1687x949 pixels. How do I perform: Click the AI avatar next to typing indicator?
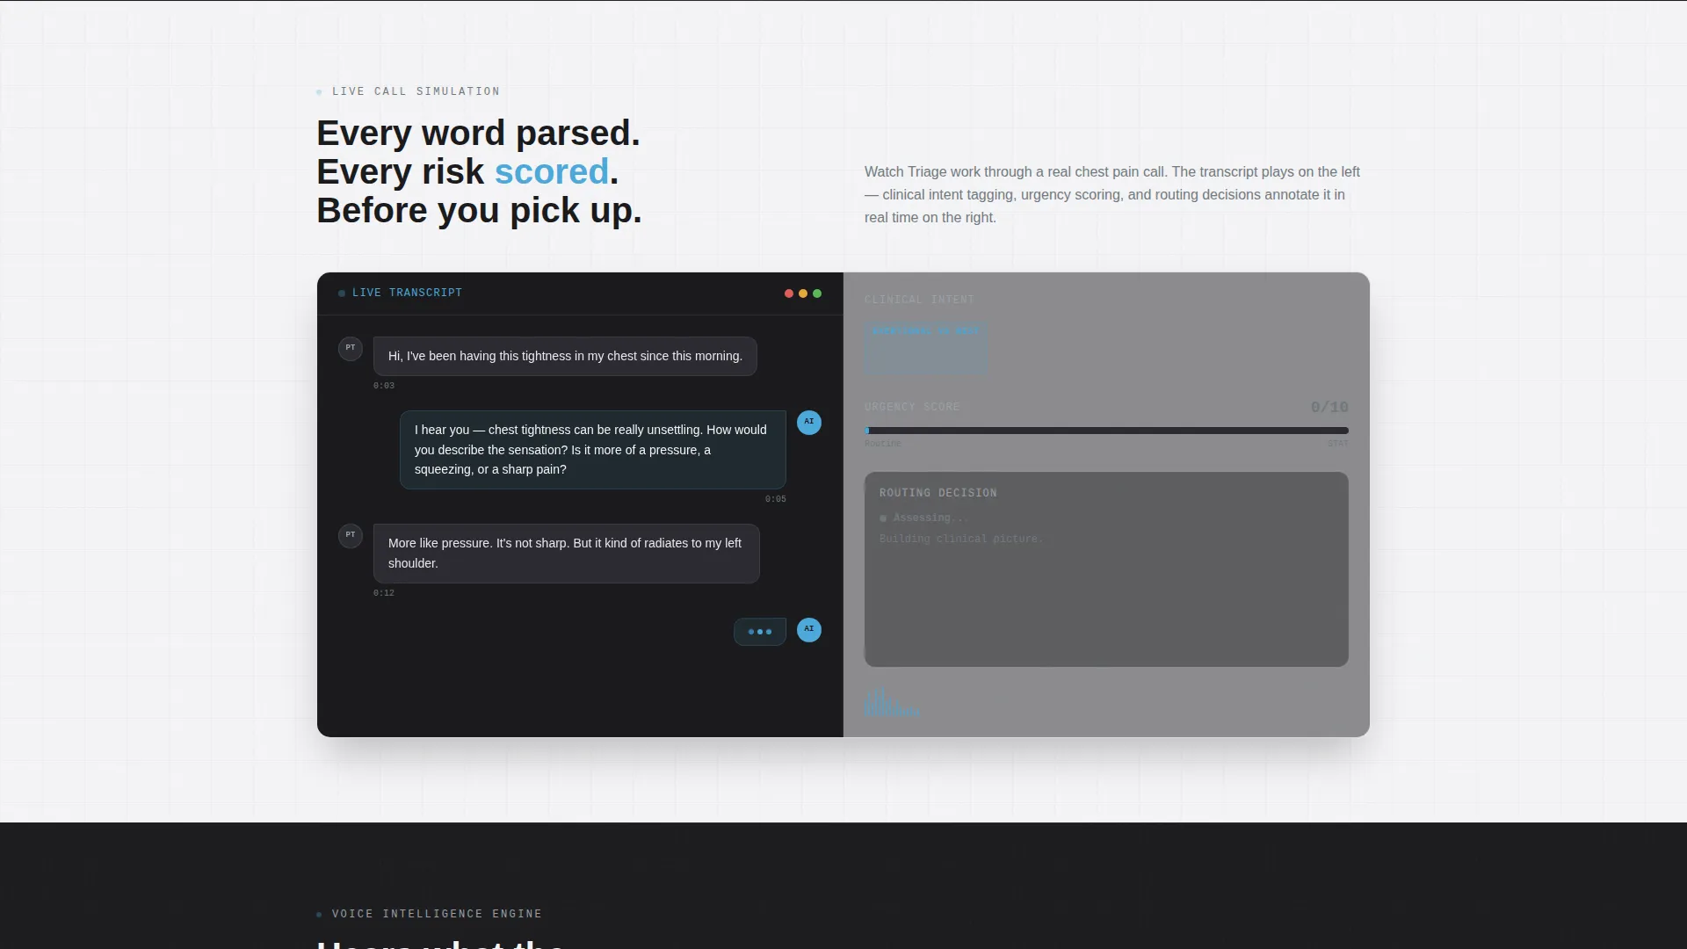[809, 630]
